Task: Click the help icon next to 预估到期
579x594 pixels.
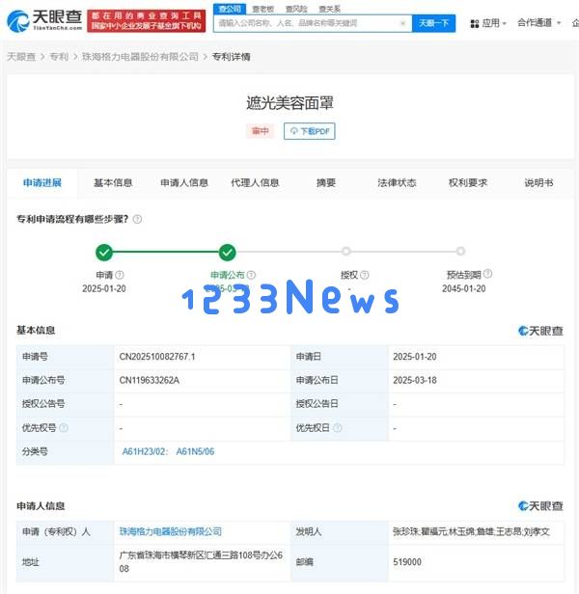Action: click(x=488, y=274)
